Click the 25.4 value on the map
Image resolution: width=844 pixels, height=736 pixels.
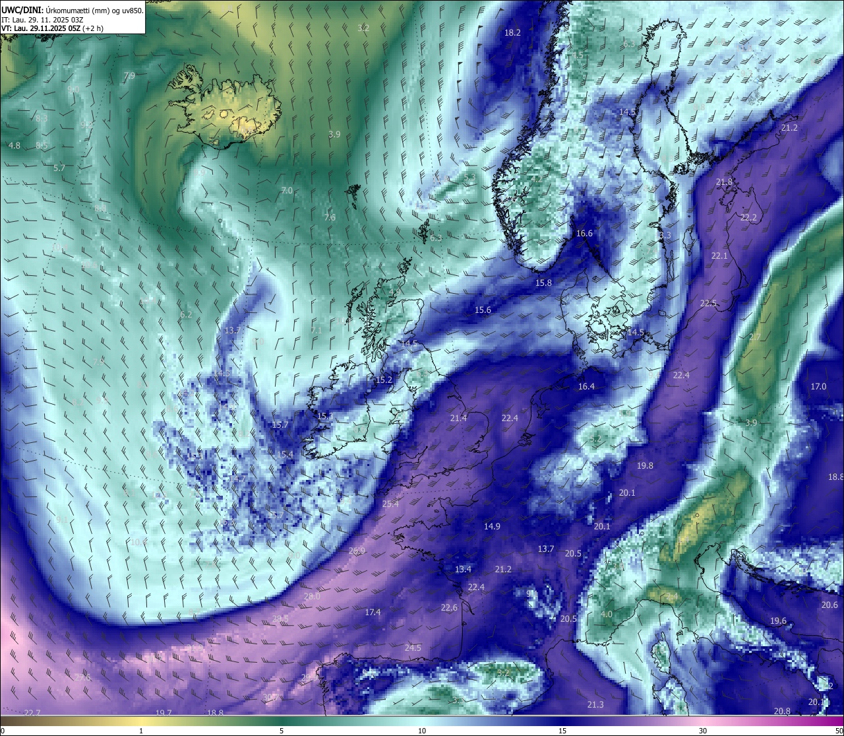tap(390, 504)
